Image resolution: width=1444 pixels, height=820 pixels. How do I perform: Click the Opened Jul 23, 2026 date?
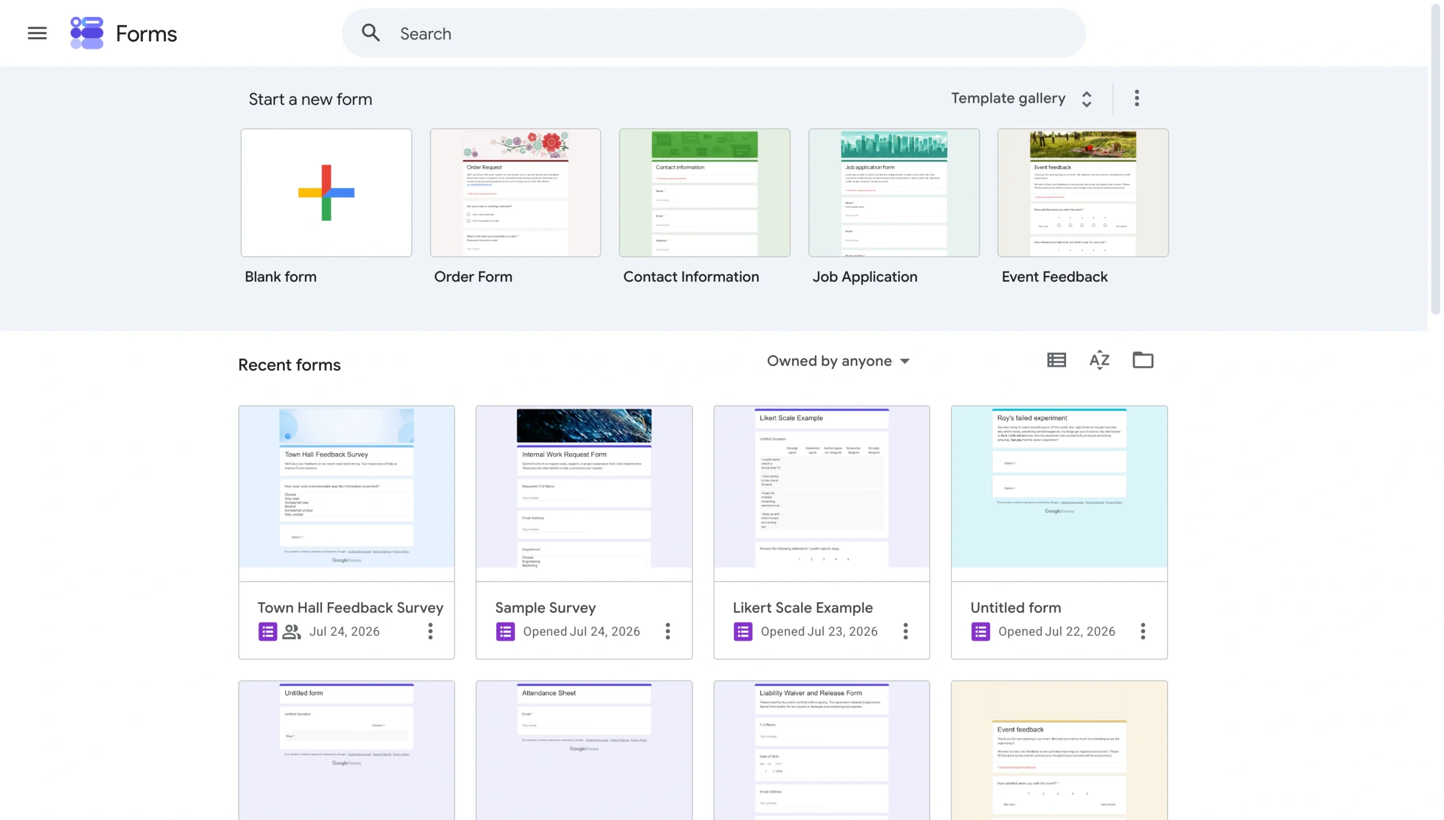tap(819, 632)
